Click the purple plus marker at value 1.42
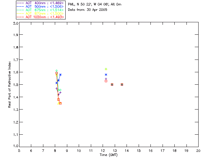The width and height of the screenshot is (204, 163). click(x=58, y=95)
